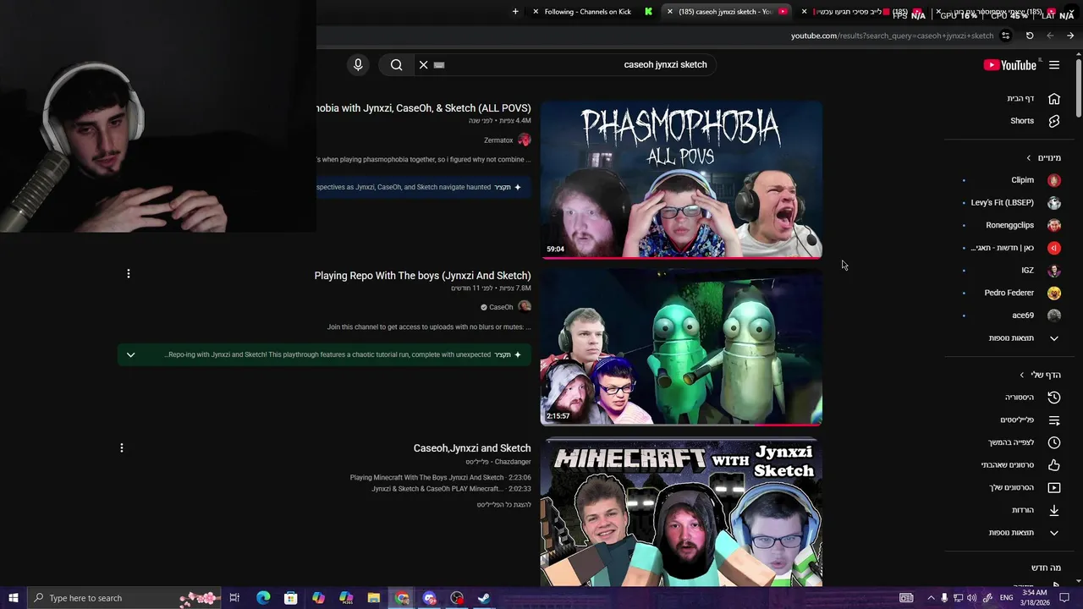Open the Clipim channel subscription

point(1022,180)
